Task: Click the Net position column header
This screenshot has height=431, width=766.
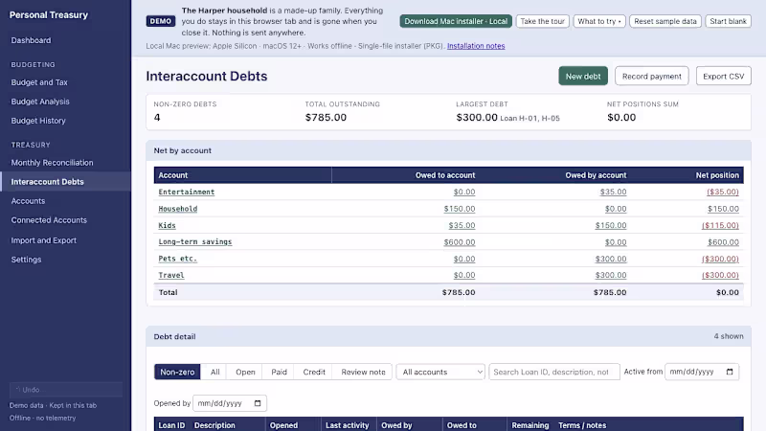Action: click(717, 175)
